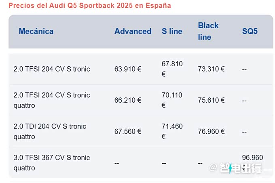Select the Mecánica column header
The width and height of the screenshot is (275, 183).
[36, 31]
